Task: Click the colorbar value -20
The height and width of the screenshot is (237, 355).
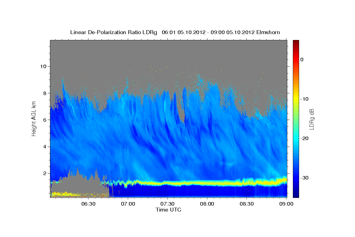Action: click(305, 138)
